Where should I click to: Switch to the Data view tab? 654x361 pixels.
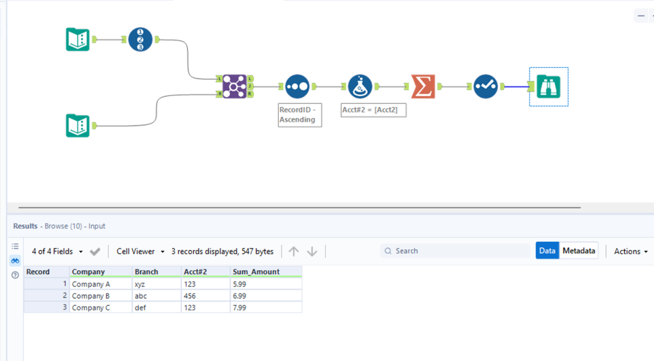point(547,250)
